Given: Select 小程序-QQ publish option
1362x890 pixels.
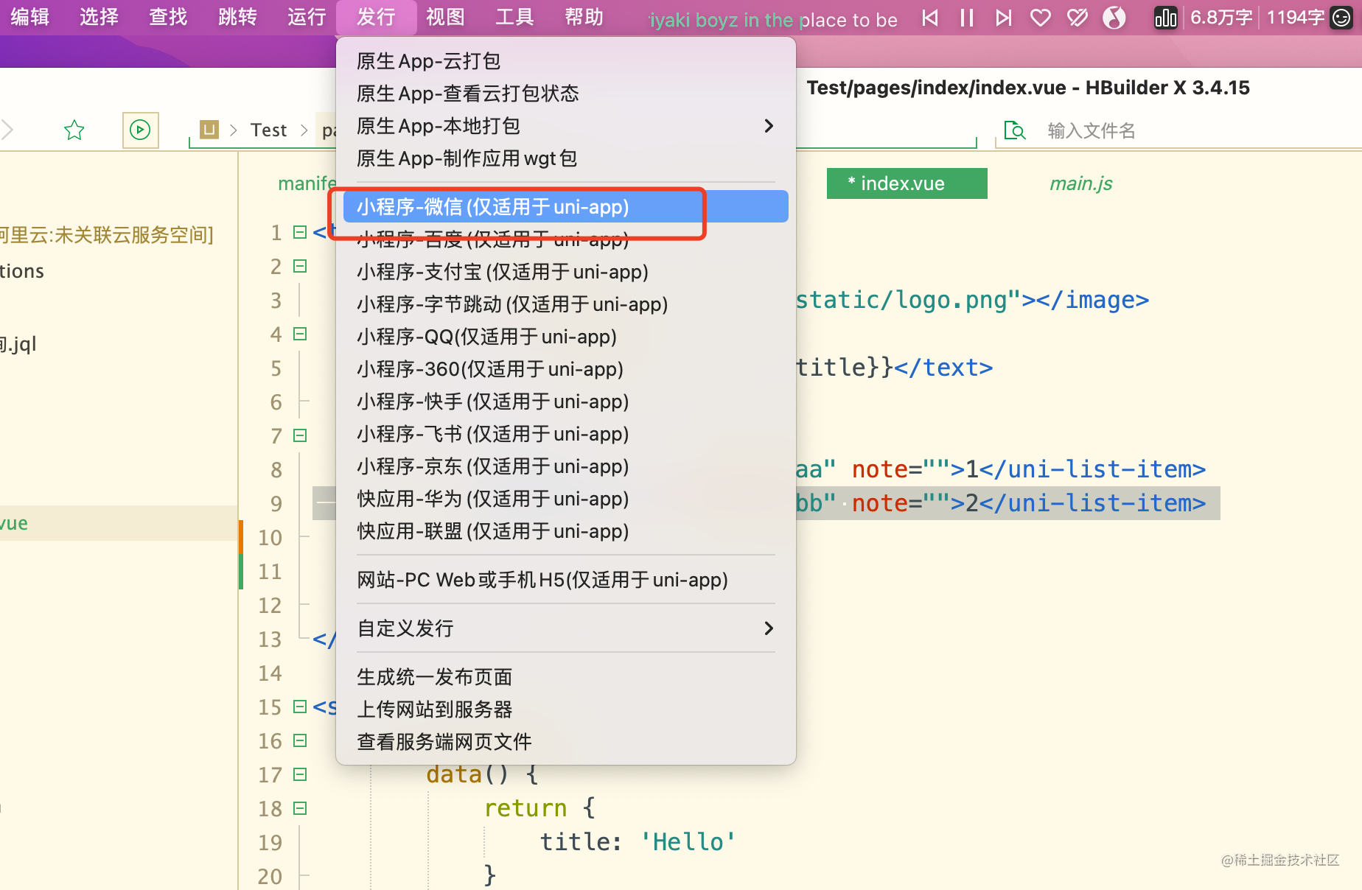Looking at the screenshot, I should pos(565,337).
